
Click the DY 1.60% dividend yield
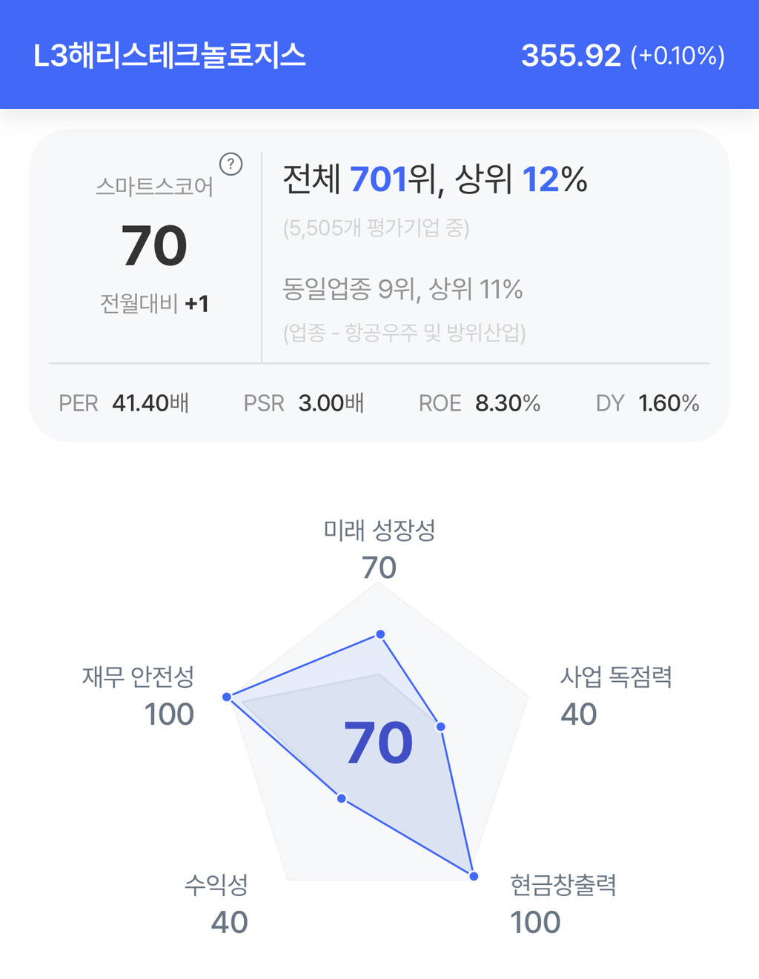(x=648, y=403)
